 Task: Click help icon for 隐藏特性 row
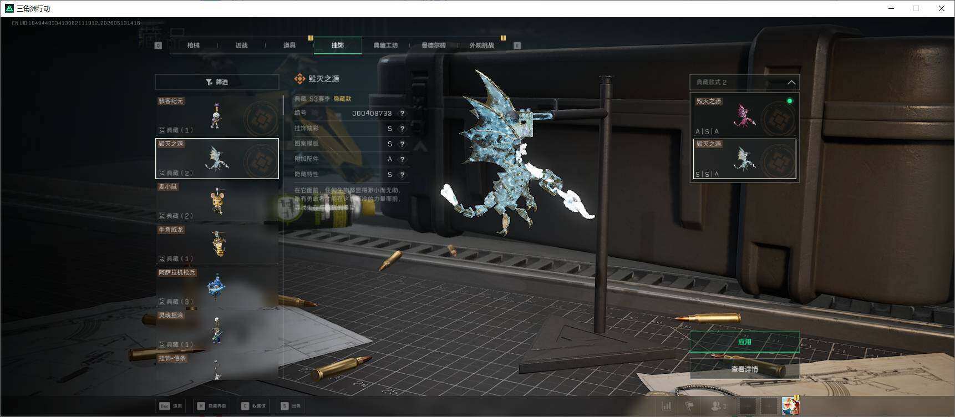click(402, 175)
